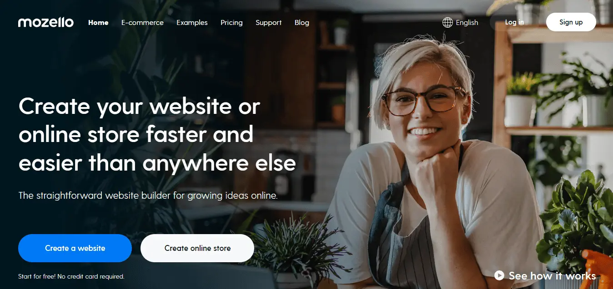Open the Examples menu item
The width and height of the screenshot is (613, 289).
pyautogui.click(x=192, y=22)
